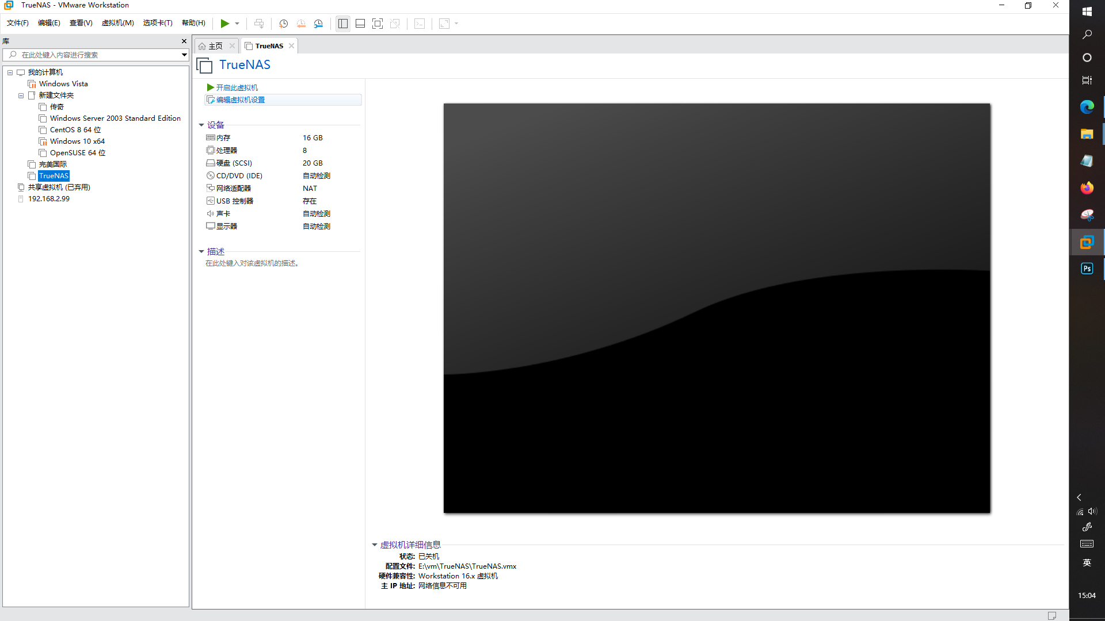The height and width of the screenshot is (621, 1105).
Task: Open the snapshot manager wrench icon
Action: (x=318, y=24)
